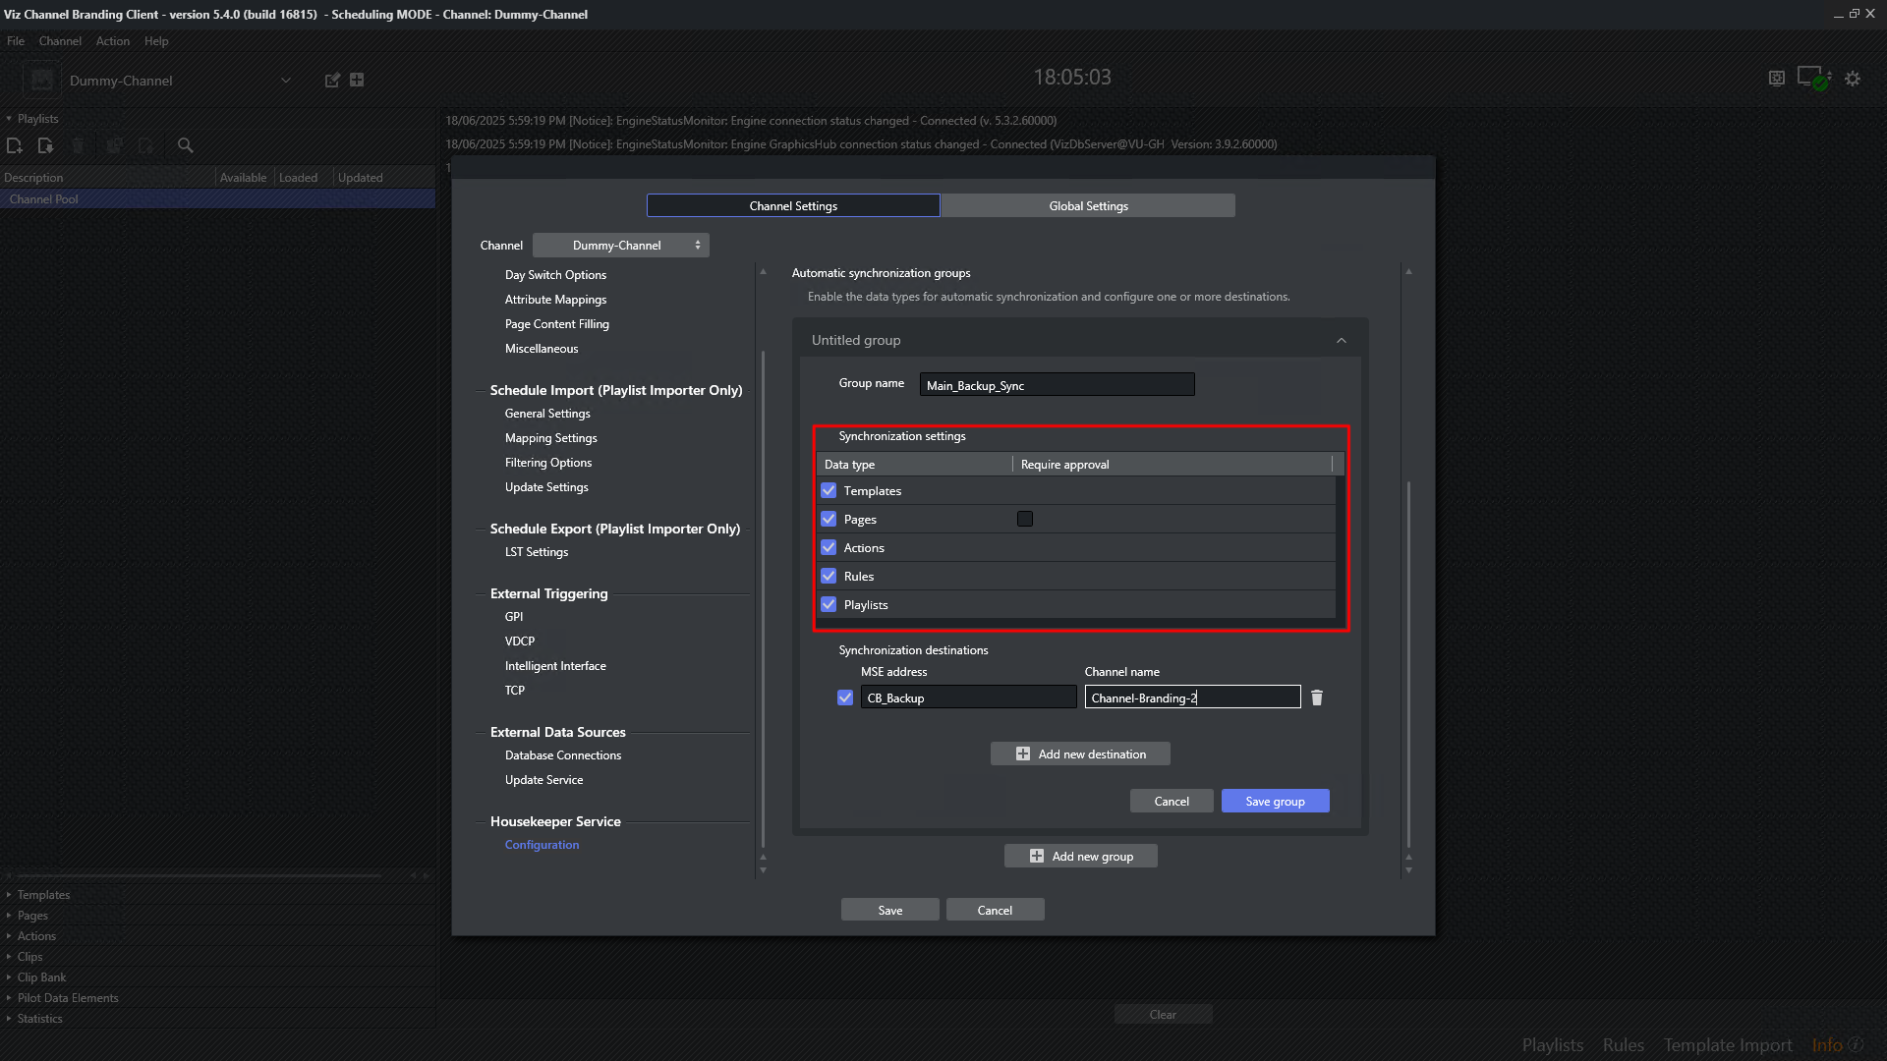Uncheck the Playlists data type checkbox
This screenshot has height=1061, width=1887.
click(829, 604)
